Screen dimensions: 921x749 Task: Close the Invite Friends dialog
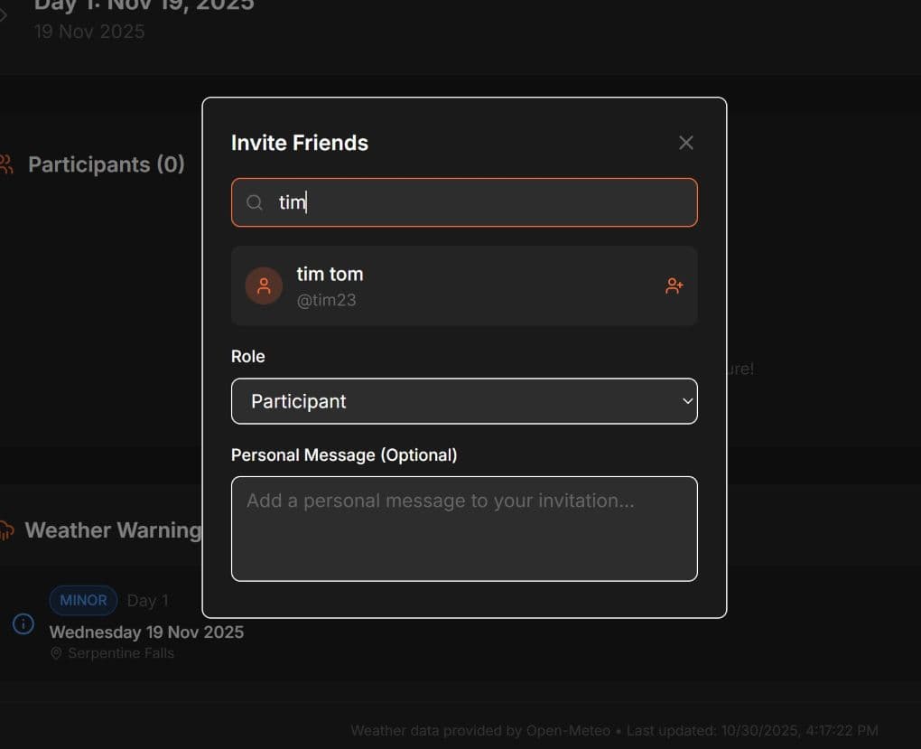[x=685, y=142]
